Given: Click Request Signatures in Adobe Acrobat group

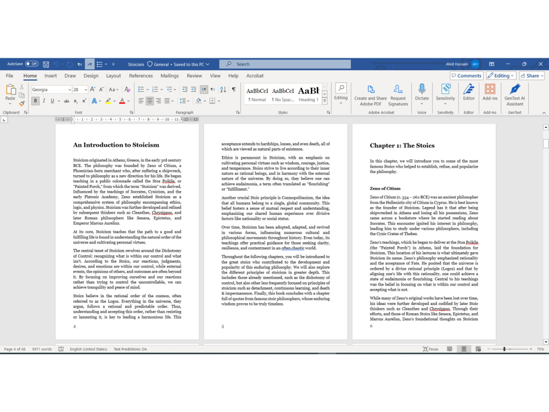Looking at the screenshot, I should 398,95.
